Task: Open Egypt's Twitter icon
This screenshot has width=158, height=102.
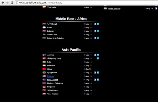Action: point(98,24)
